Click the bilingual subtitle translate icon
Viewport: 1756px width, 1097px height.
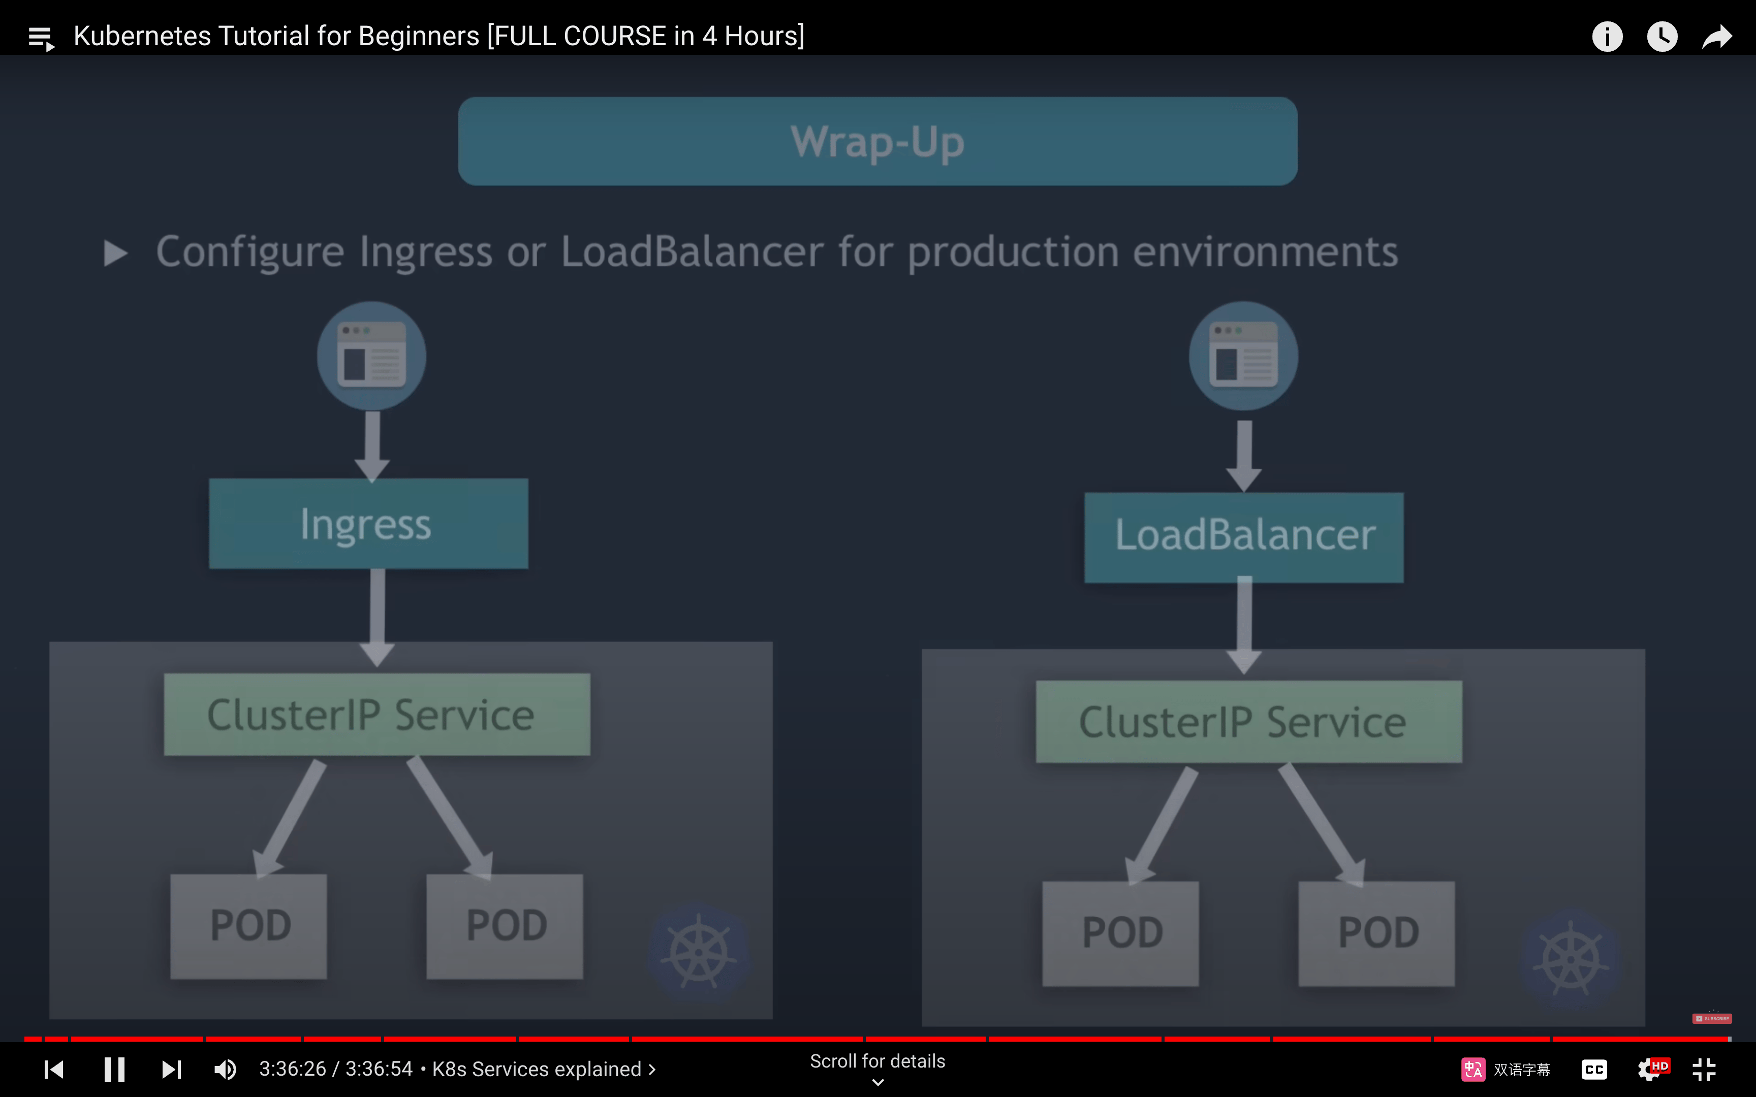click(x=1473, y=1070)
